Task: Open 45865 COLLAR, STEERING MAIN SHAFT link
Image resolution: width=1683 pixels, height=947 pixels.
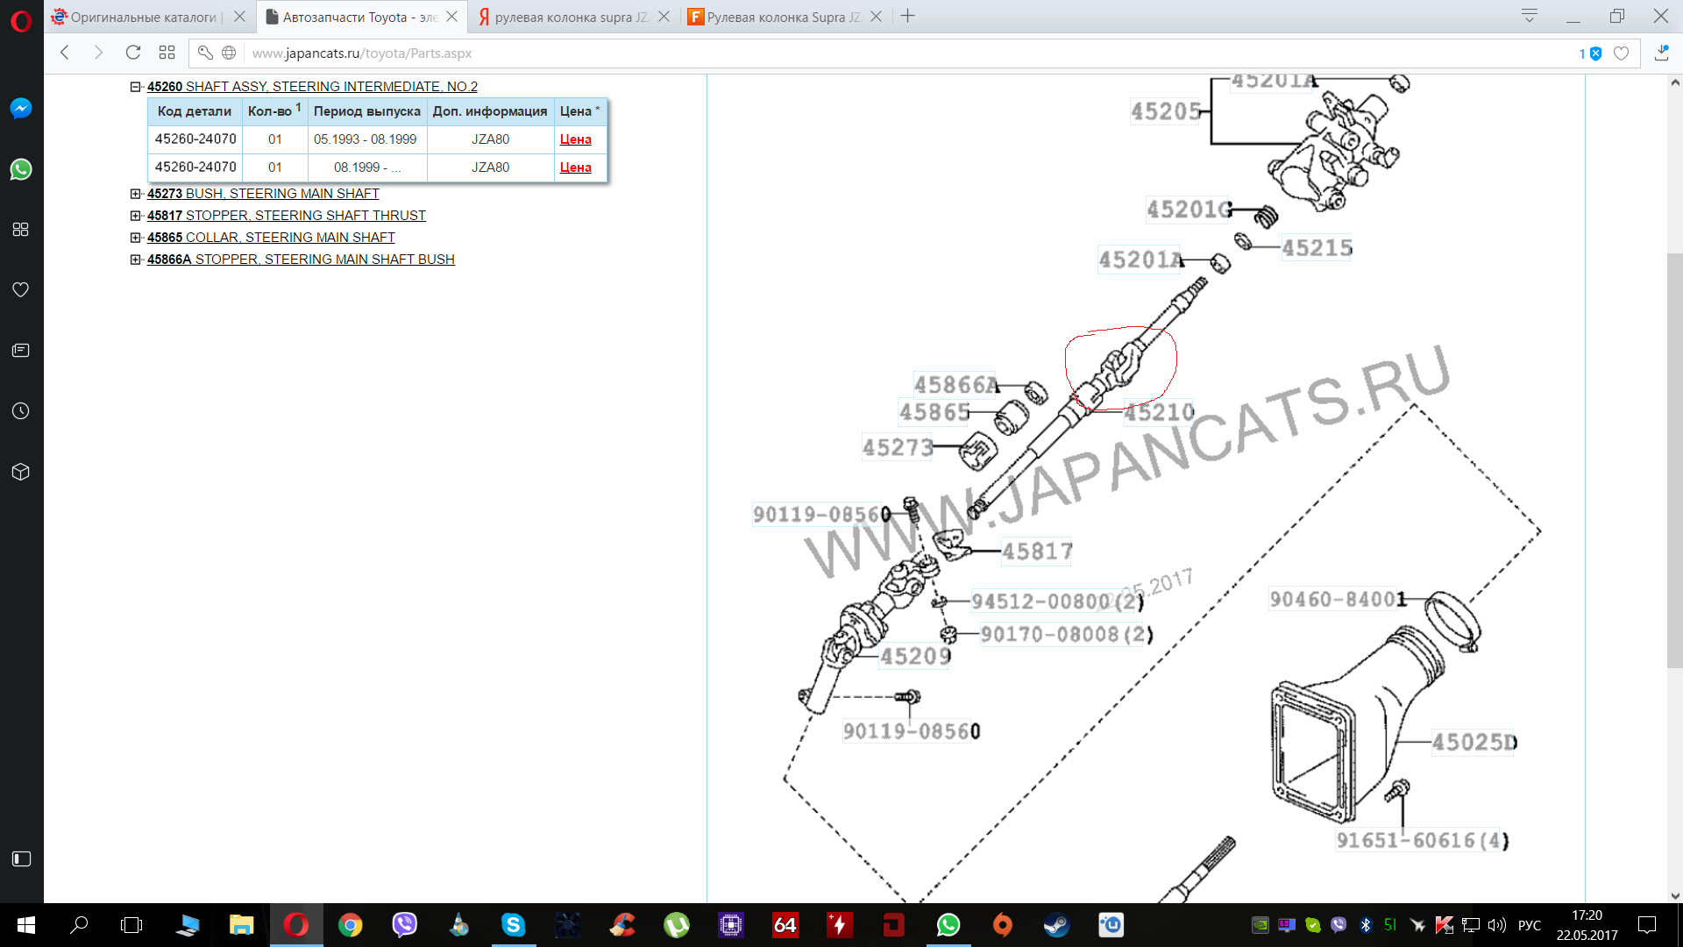Action: click(271, 238)
